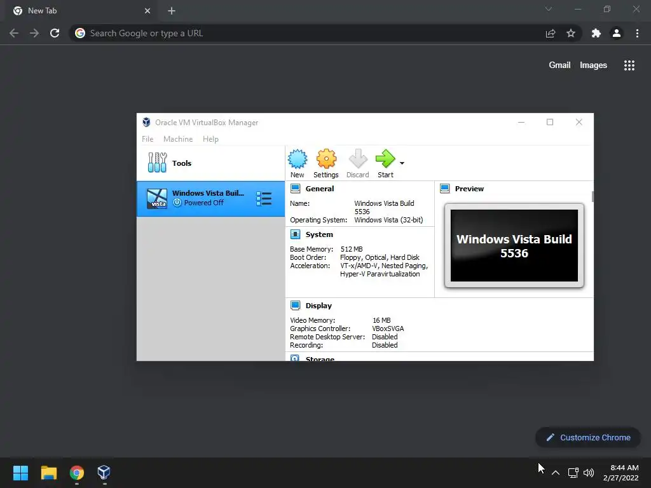Viewport: 651px width, 488px height.
Task: Open the Help menu in VirtualBox
Action: pyautogui.click(x=210, y=139)
